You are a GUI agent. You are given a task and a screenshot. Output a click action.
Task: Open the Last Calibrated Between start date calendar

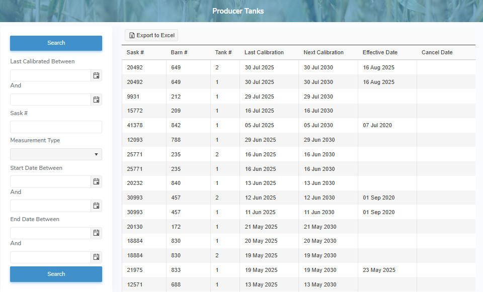click(96, 75)
